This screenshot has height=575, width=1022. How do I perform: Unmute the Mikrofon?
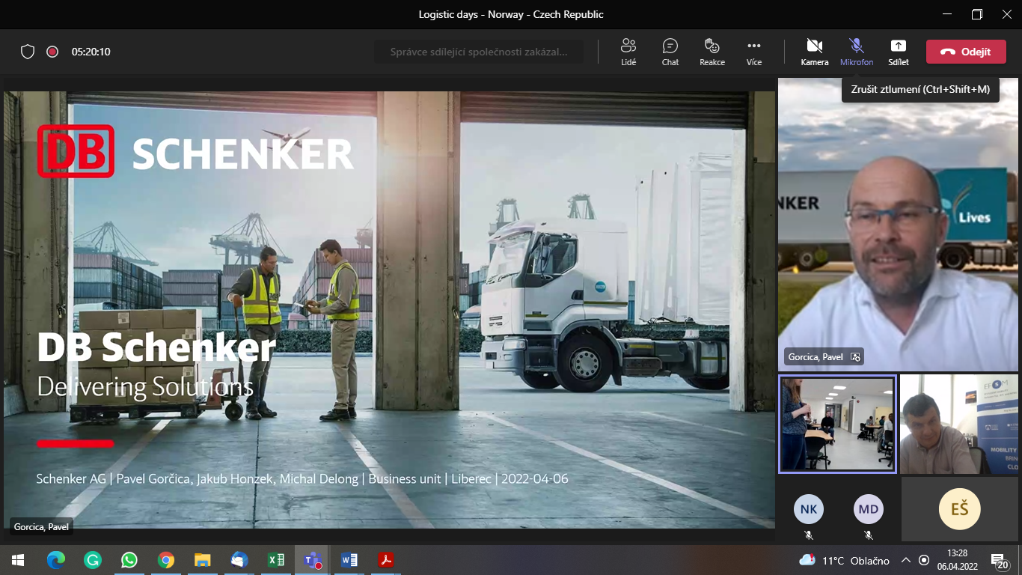point(857,52)
